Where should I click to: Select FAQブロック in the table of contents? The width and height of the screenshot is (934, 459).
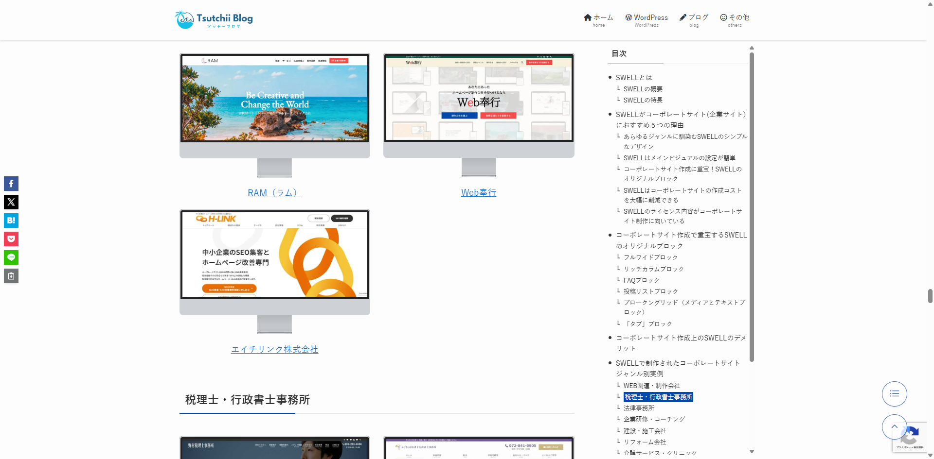tap(641, 280)
